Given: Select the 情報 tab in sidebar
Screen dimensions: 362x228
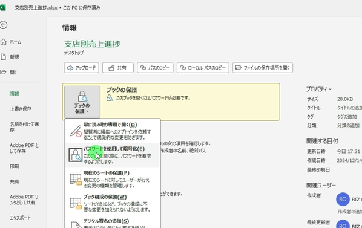Looking at the screenshot, I should [15, 94].
